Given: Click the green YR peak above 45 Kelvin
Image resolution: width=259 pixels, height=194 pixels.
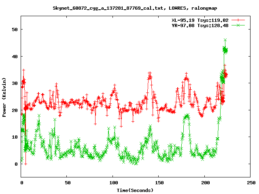Looking at the screenshot, I should tap(225, 40).
